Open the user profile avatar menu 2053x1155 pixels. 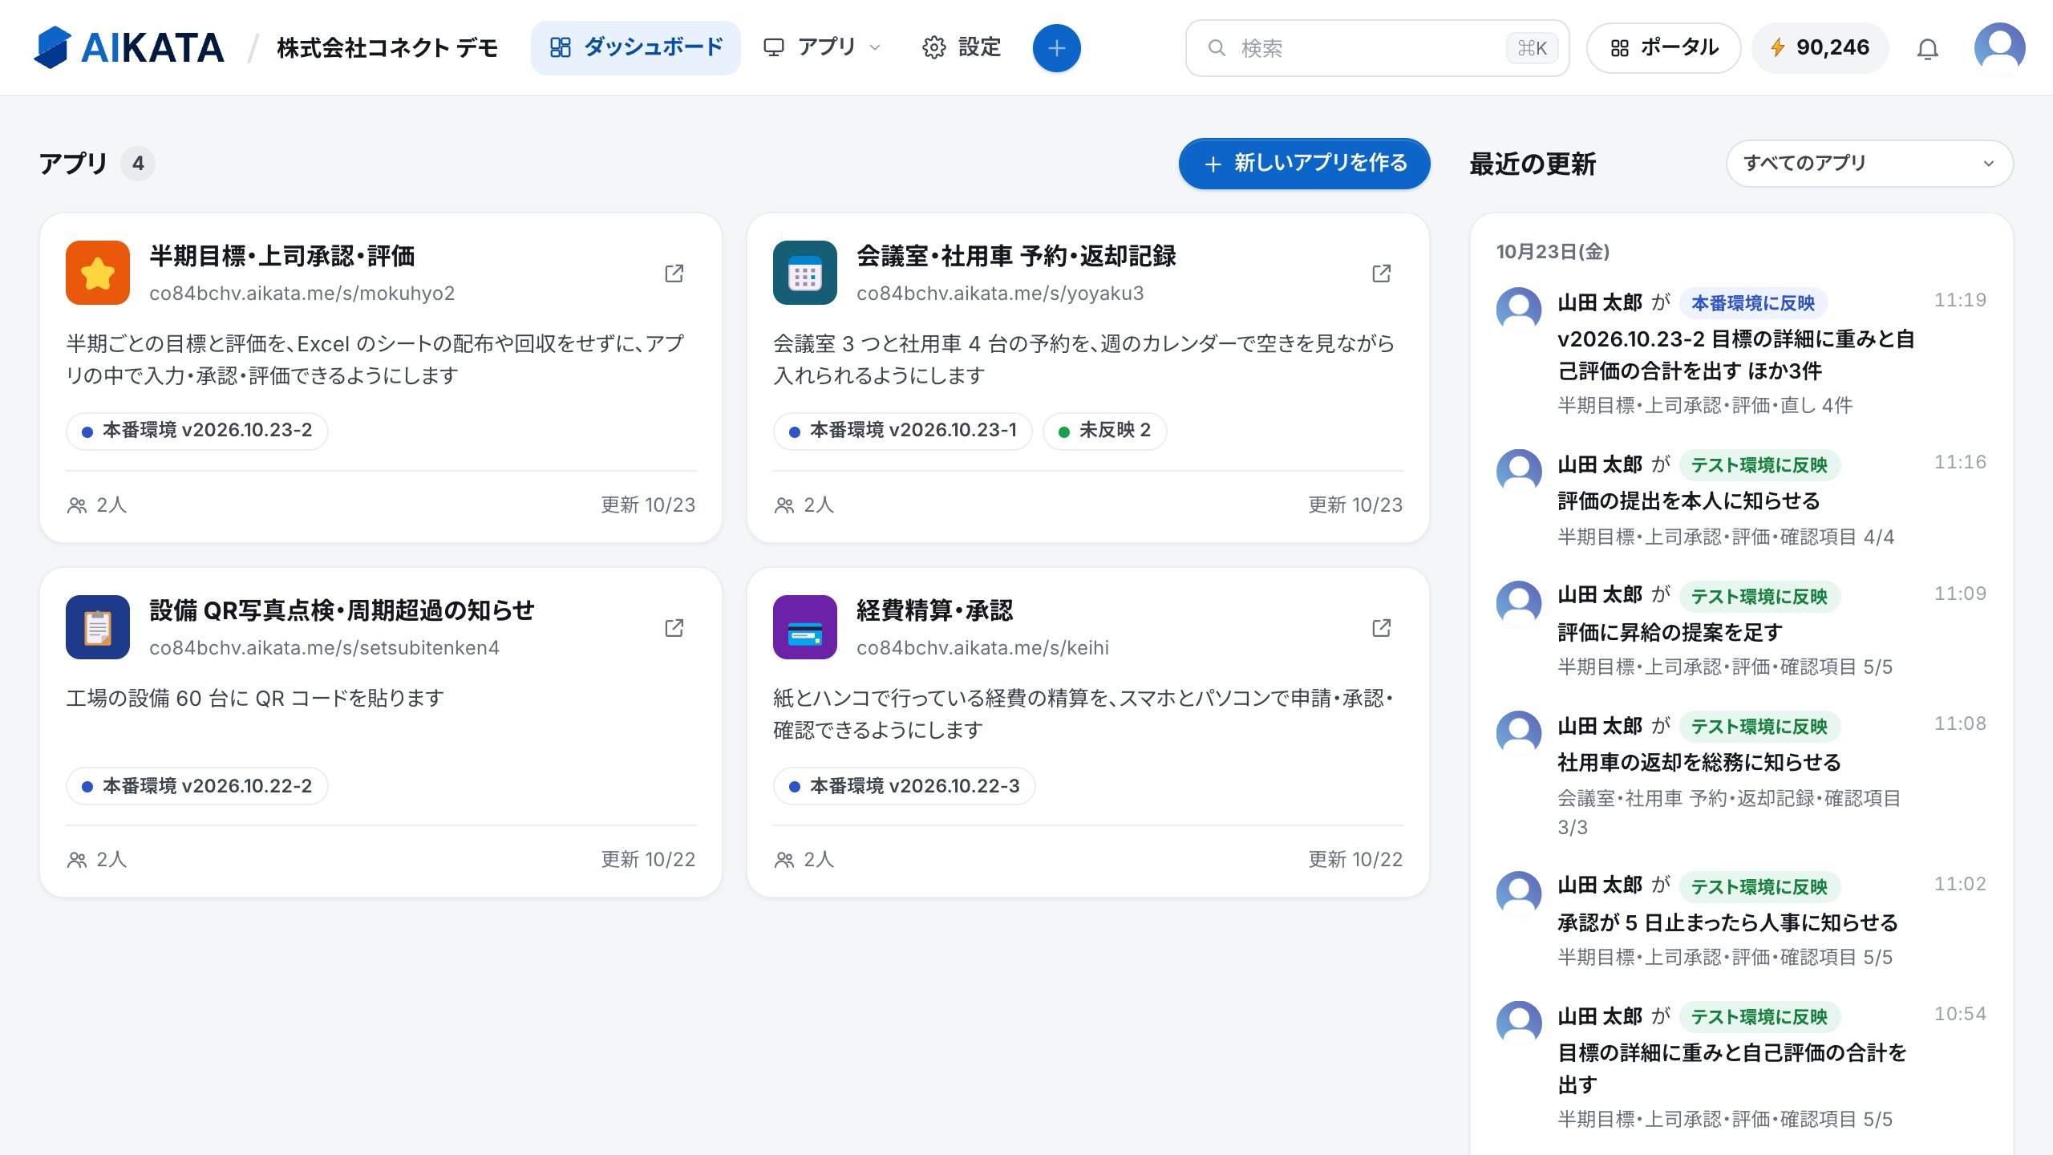pos(1999,48)
